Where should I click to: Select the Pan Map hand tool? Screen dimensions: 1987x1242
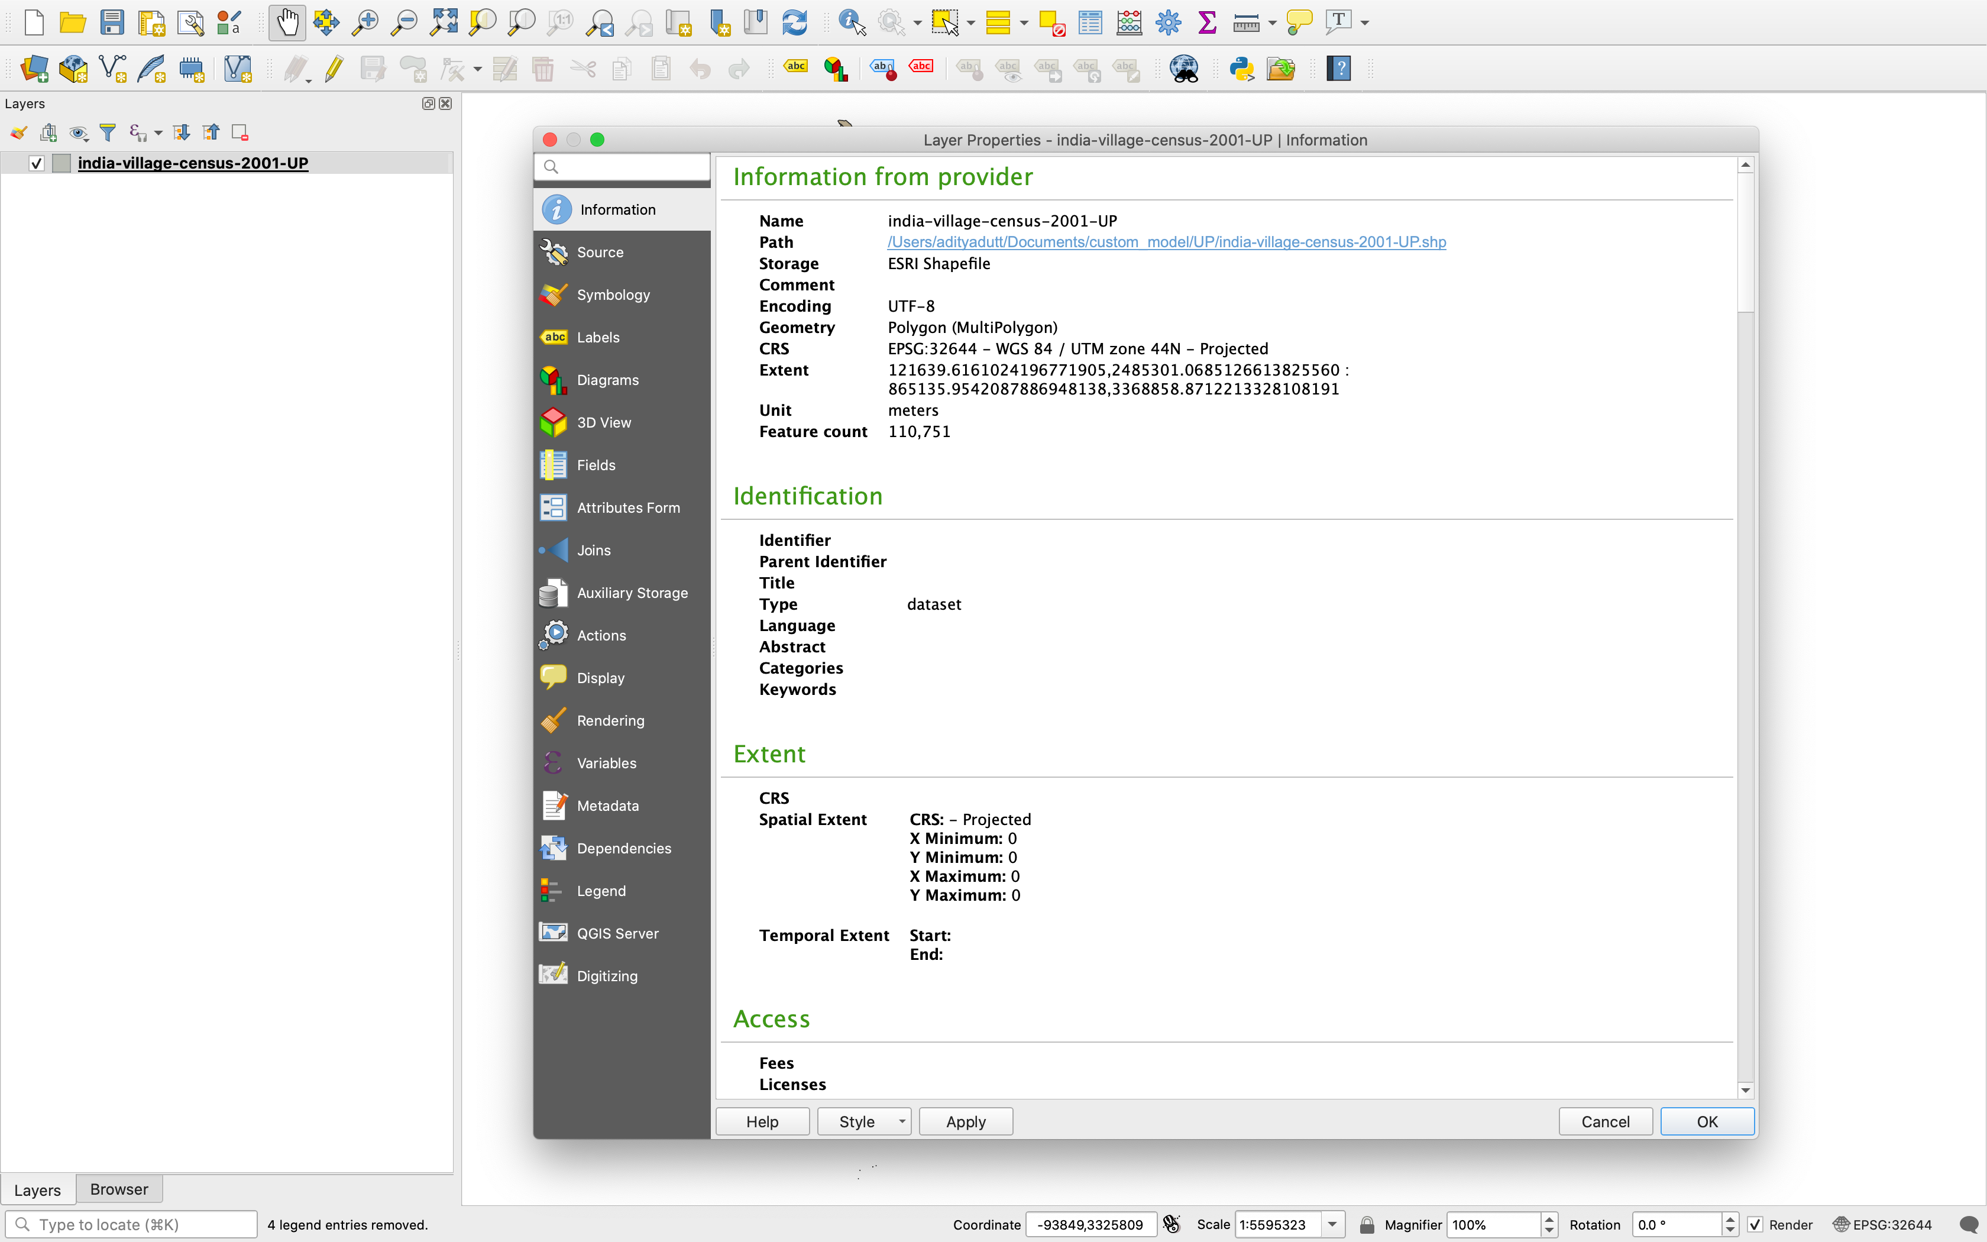(x=287, y=22)
